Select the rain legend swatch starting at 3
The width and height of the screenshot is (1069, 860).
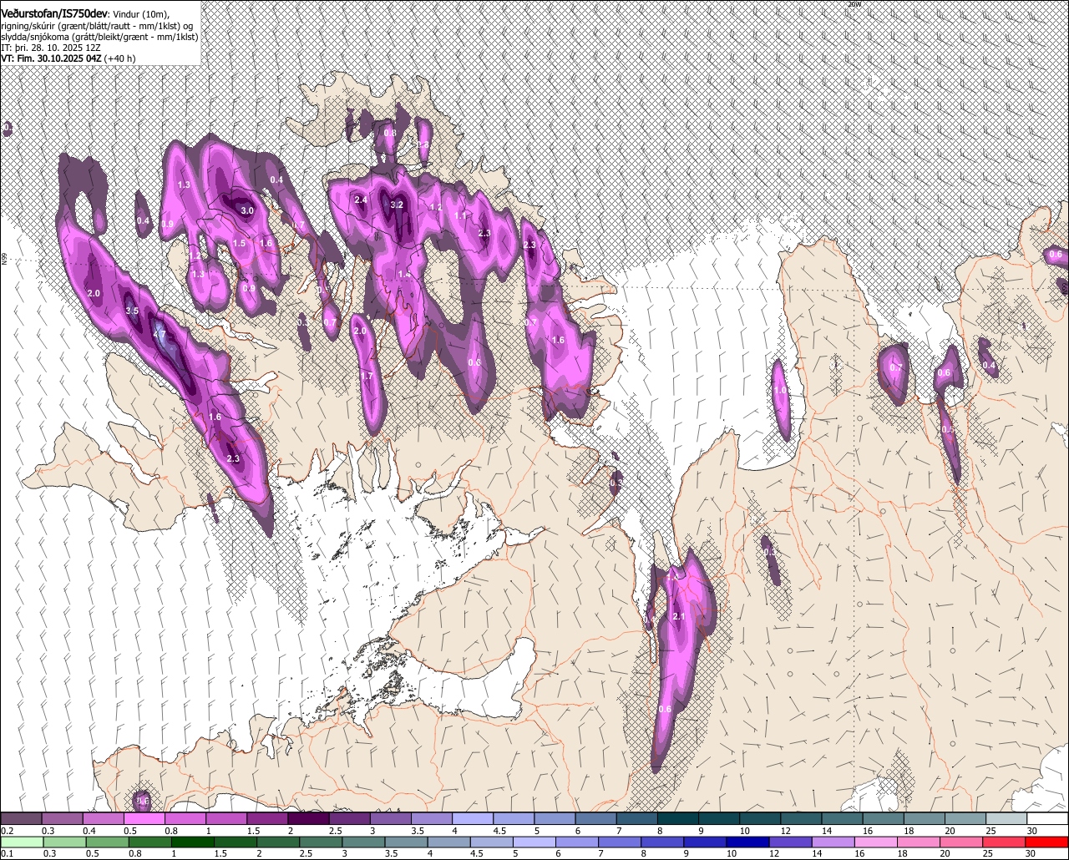363,842
